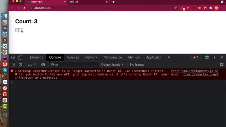Open DevTools settings gear in tab bar
226x127 pixels.
[x=207, y=57]
